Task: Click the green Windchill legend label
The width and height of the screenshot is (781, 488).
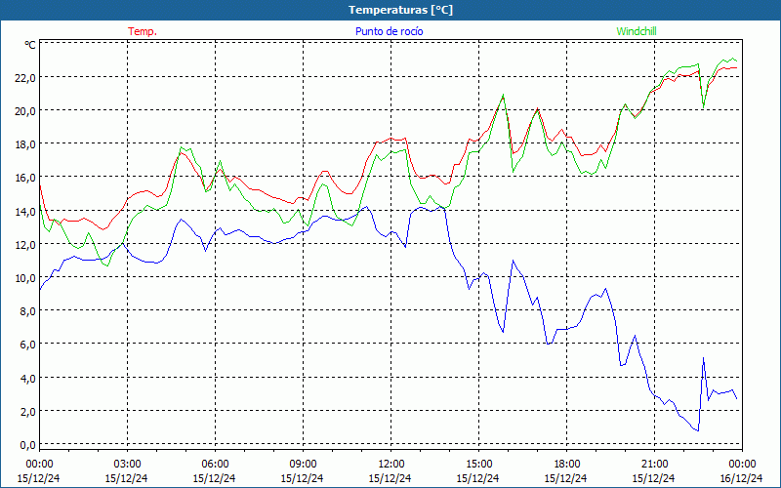Action: coord(637,31)
